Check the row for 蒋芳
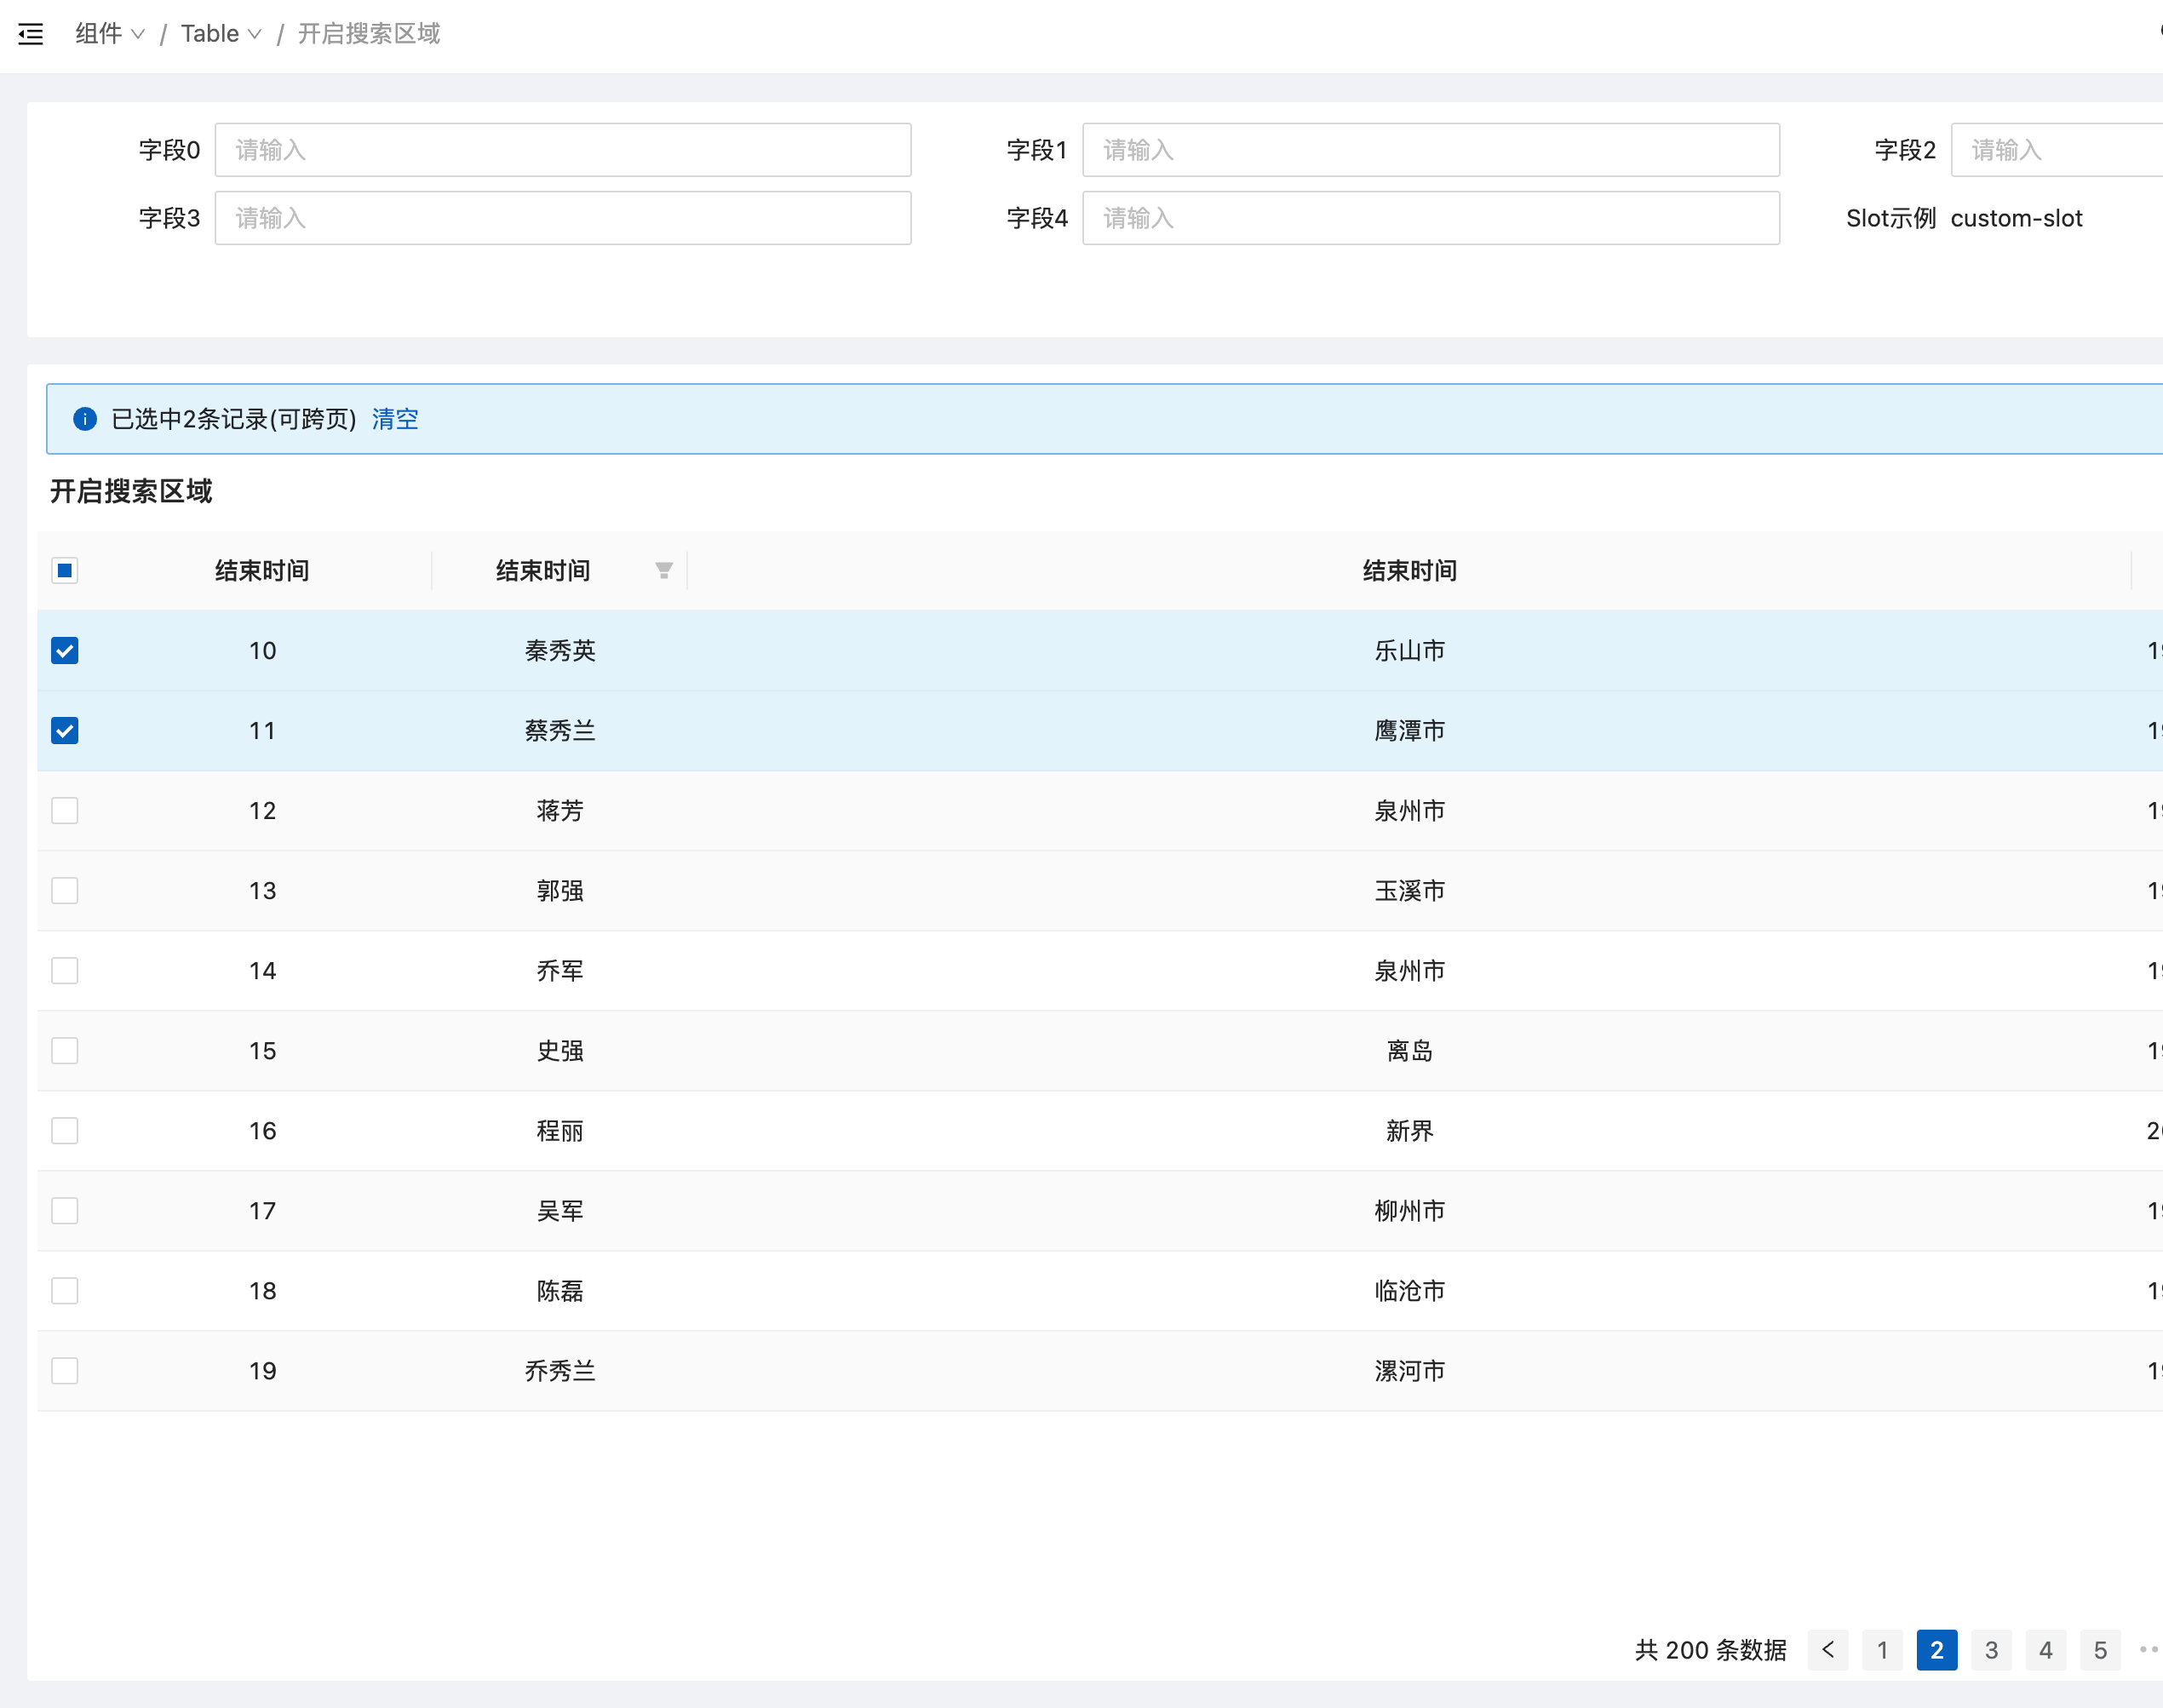2163x1708 pixels. (x=64, y=810)
